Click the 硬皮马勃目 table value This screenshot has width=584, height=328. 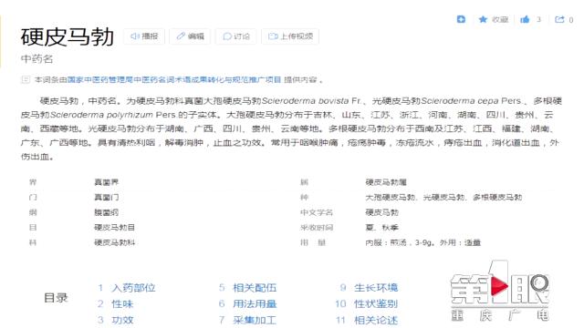pos(114,227)
